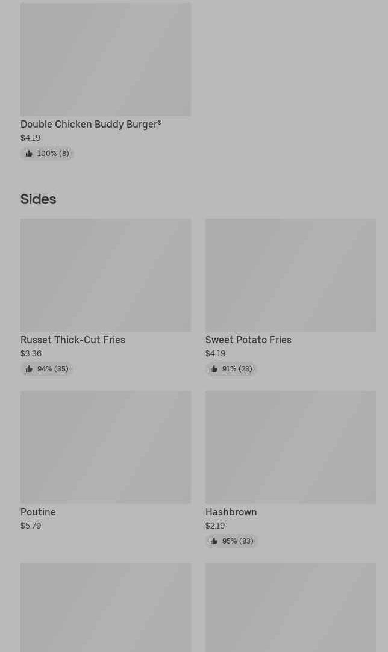The image size is (388, 652).
Task: Click thumbs-up icon under Russet Thick-Cut Fries
Action: tap(29, 369)
